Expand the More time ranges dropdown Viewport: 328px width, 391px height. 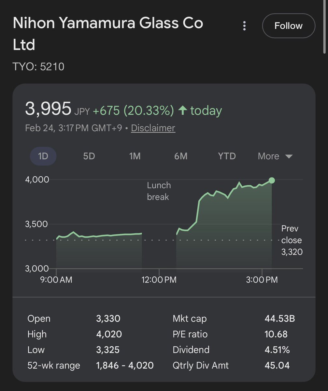[275, 156]
